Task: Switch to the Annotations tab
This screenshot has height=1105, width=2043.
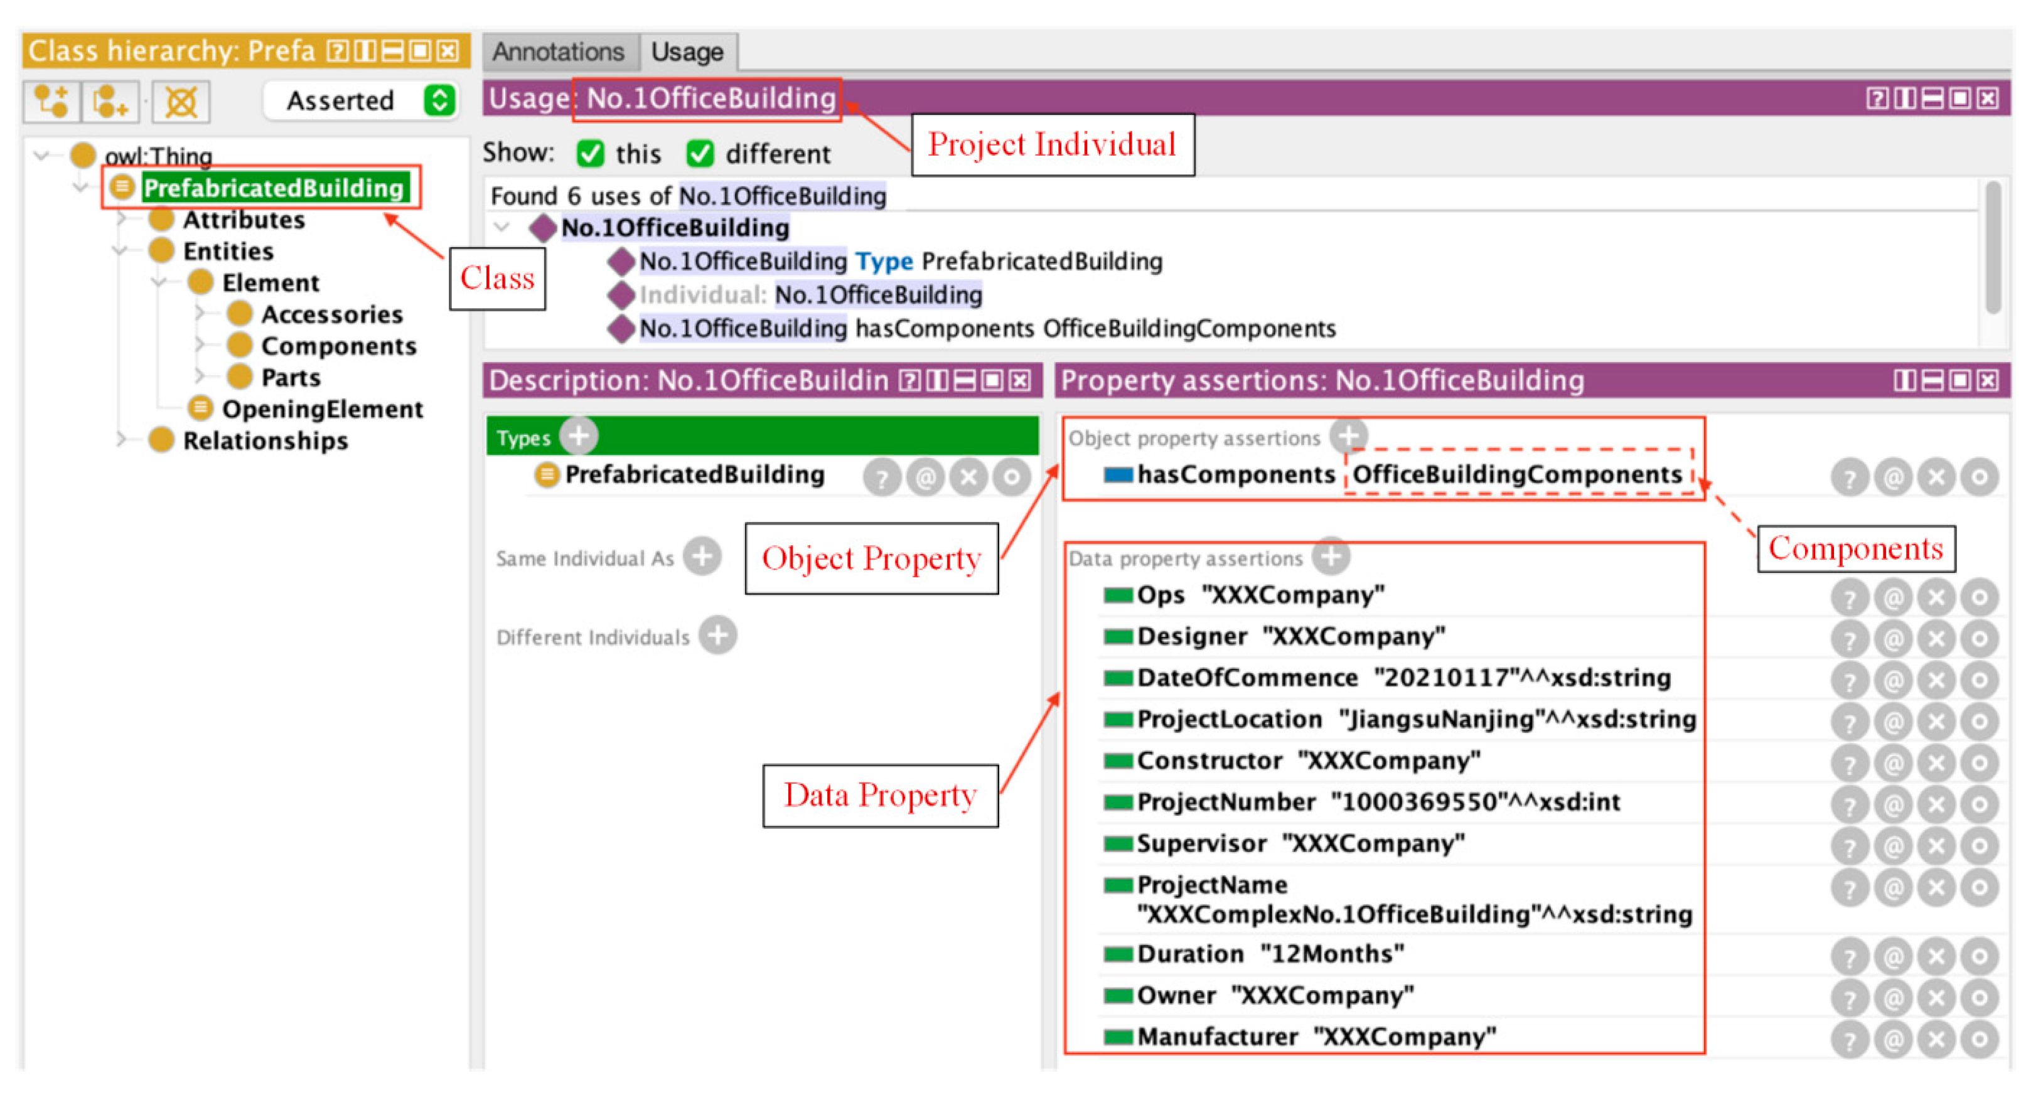Action: click(x=559, y=52)
